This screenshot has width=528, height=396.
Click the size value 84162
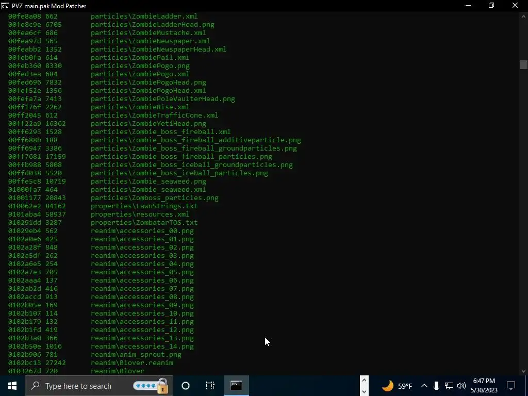(x=56, y=206)
